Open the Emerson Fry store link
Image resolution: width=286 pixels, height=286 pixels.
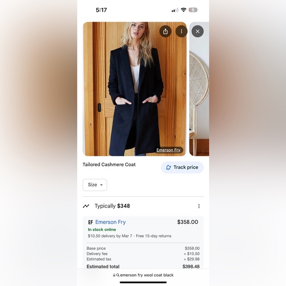tap(110, 222)
